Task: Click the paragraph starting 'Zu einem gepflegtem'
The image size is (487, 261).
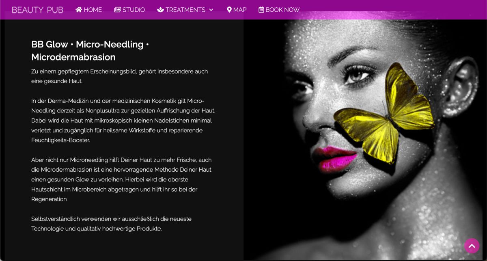Action: tap(120, 76)
